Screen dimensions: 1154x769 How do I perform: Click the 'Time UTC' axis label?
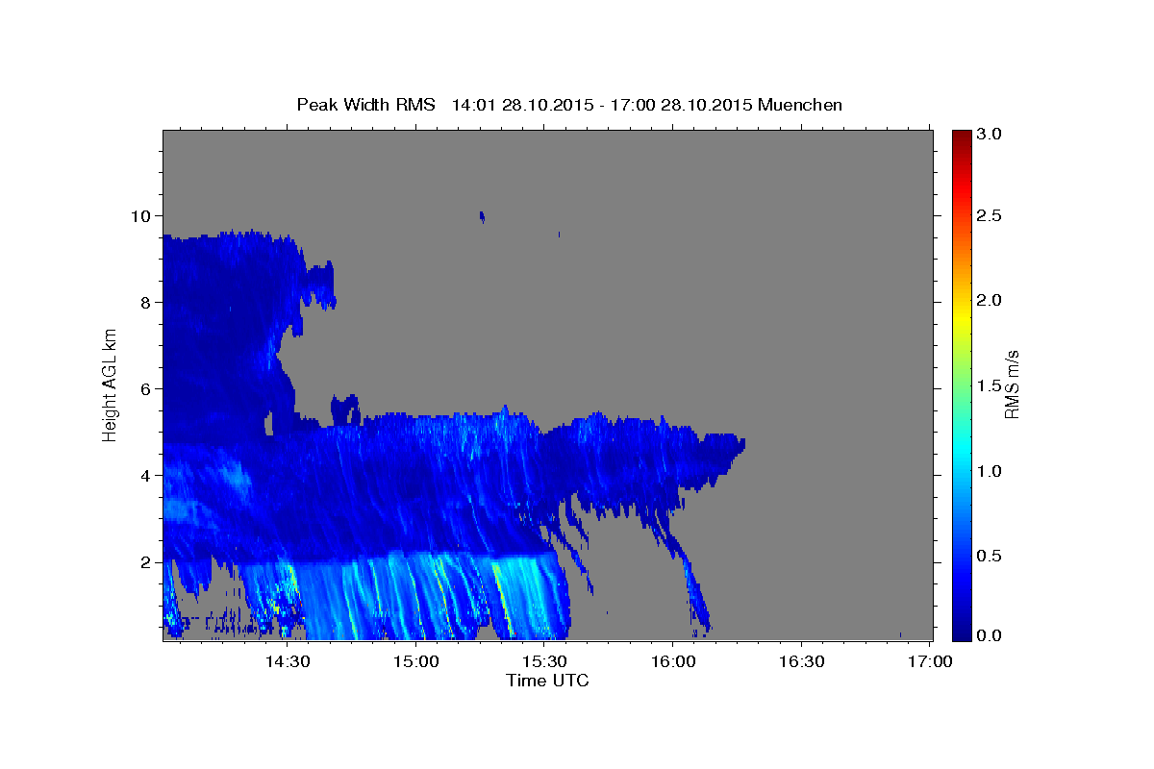coord(547,681)
